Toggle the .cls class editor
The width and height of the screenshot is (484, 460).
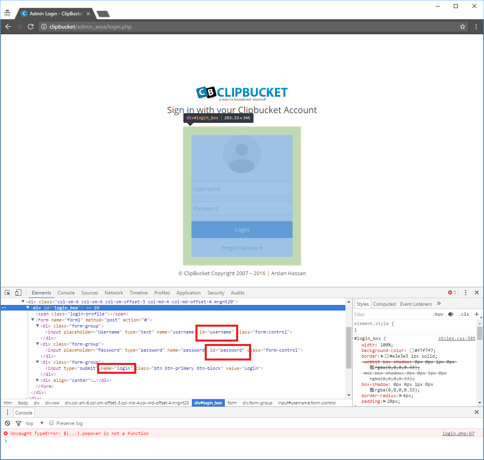pos(464,314)
